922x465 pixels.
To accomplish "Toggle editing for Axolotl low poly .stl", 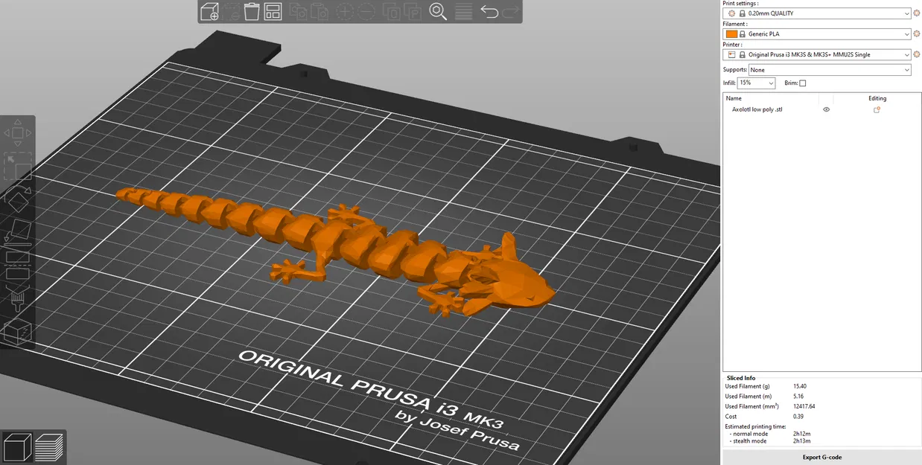I will 877,109.
